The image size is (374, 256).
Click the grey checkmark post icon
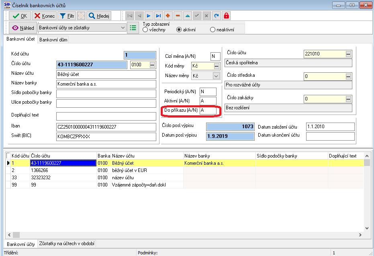197,16
